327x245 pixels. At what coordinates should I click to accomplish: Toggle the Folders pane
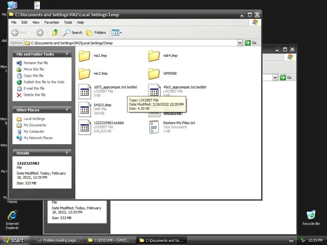pyautogui.click(x=96, y=33)
